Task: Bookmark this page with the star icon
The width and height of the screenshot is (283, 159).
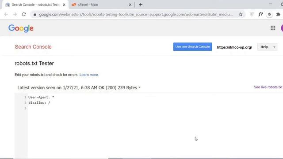Action: point(241,14)
